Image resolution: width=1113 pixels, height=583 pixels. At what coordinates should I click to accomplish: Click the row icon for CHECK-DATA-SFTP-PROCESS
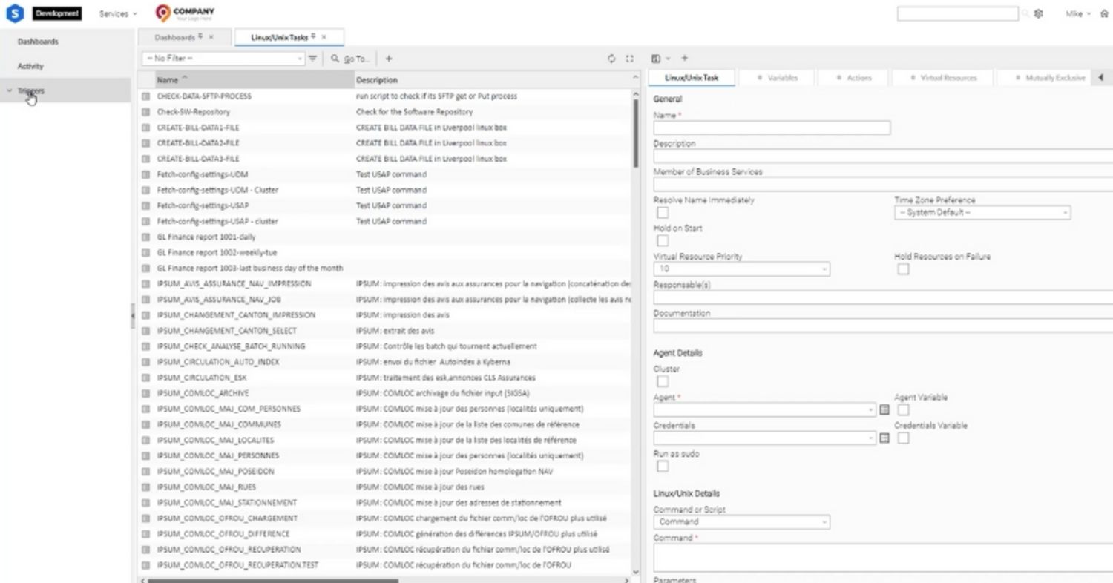145,96
